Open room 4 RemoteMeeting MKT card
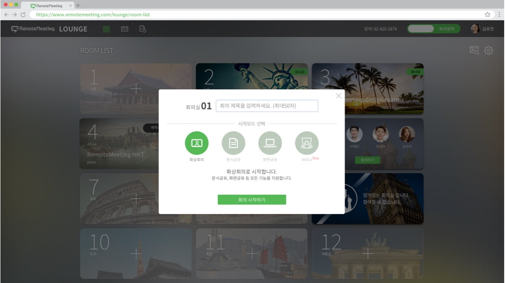The image size is (505, 283). [119, 143]
